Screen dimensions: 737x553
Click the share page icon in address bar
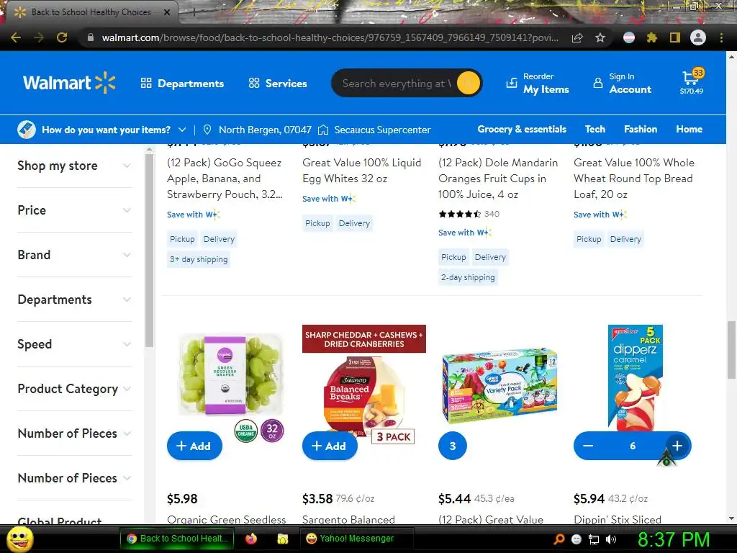577,37
